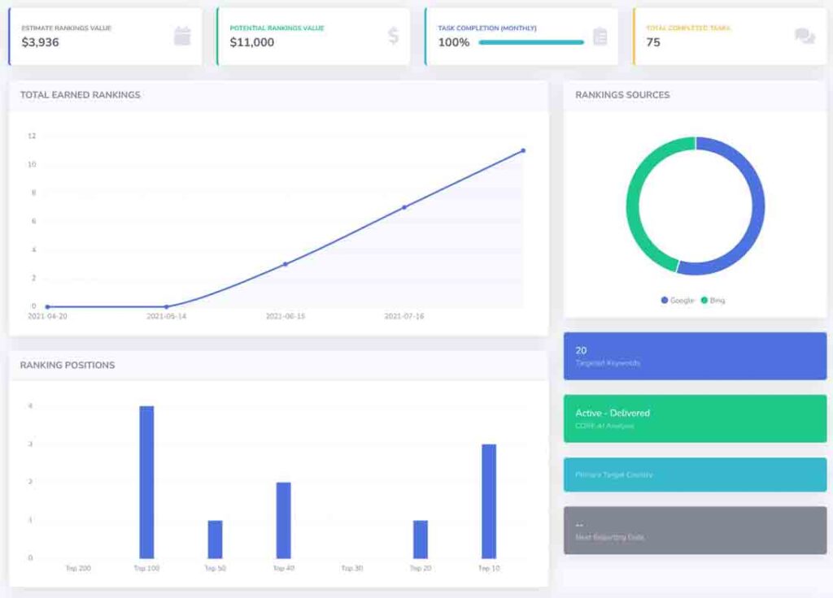Click the dollar sign icon in Potential Rankings card

[x=393, y=36]
